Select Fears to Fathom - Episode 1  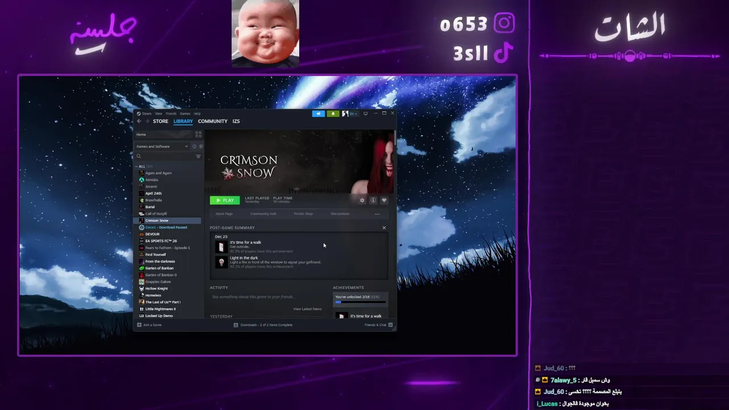pos(167,248)
